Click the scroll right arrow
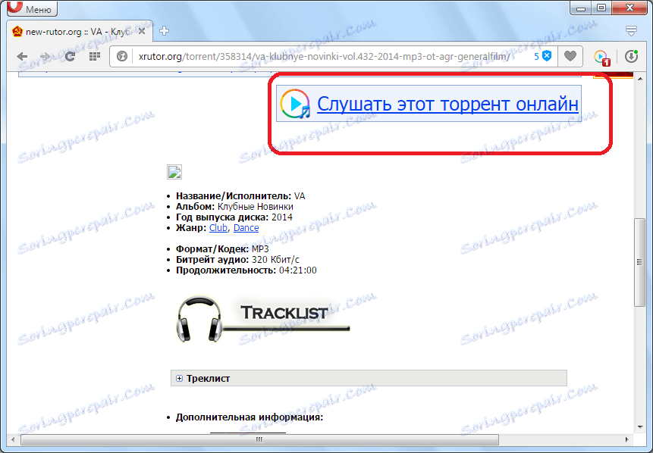653x453 pixels. coord(626,439)
